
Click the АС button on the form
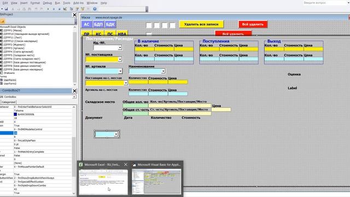pyautogui.click(x=86, y=24)
